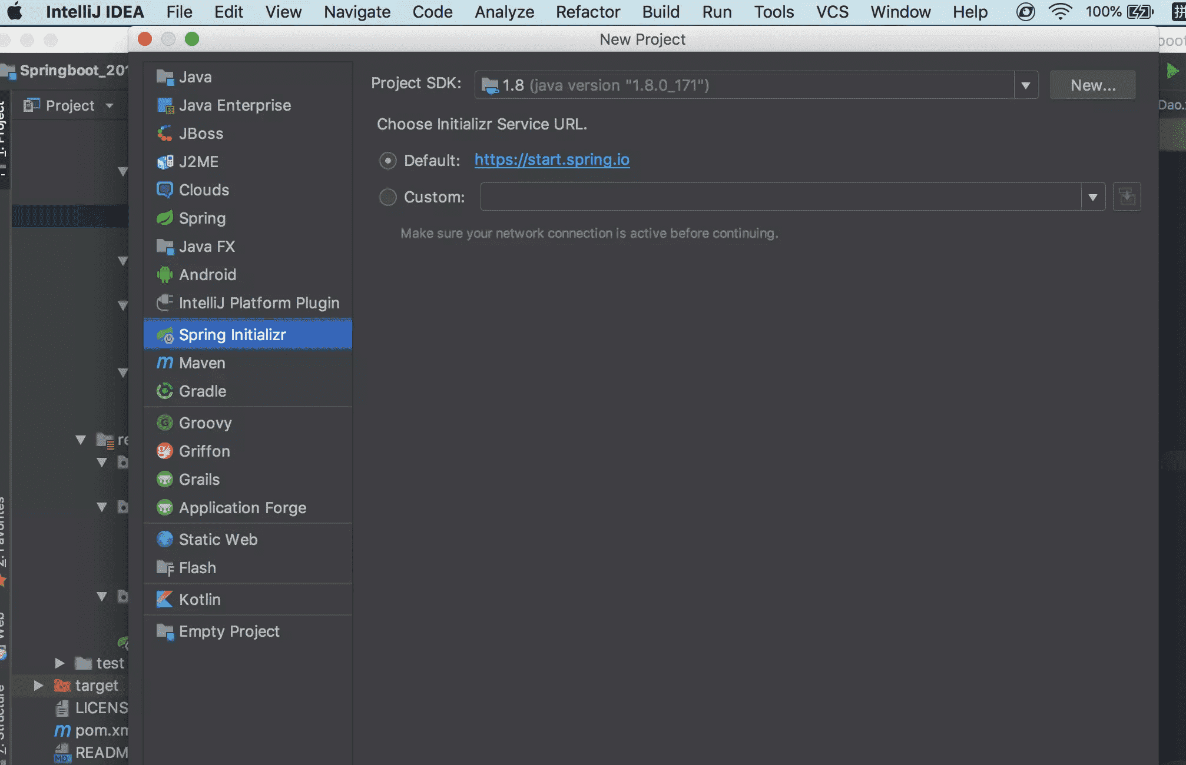Open the Custom URL dropdown arrow
This screenshot has height=765, width=1186.
pyautogui.click(x=1093, y=197)
